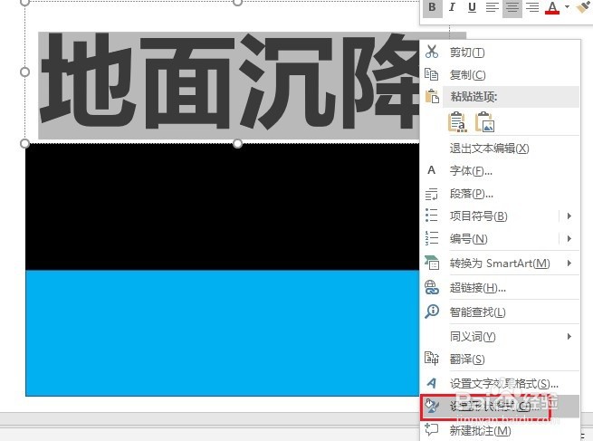Screen dimensions: 593x441
Task: Select 编号(N) menu entry
Action: pyautogui.click(x=469, y=239)
